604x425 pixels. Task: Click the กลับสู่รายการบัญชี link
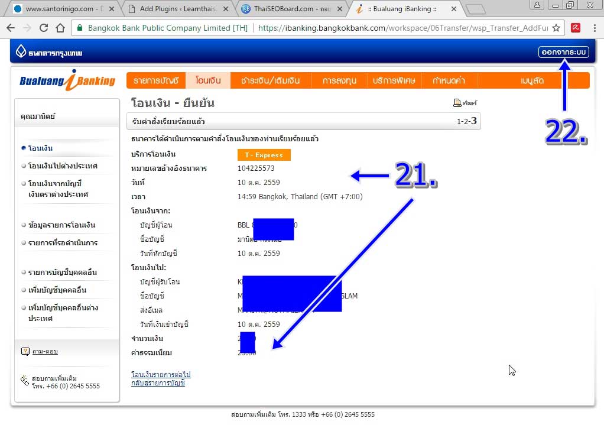[x=158, y=383]
